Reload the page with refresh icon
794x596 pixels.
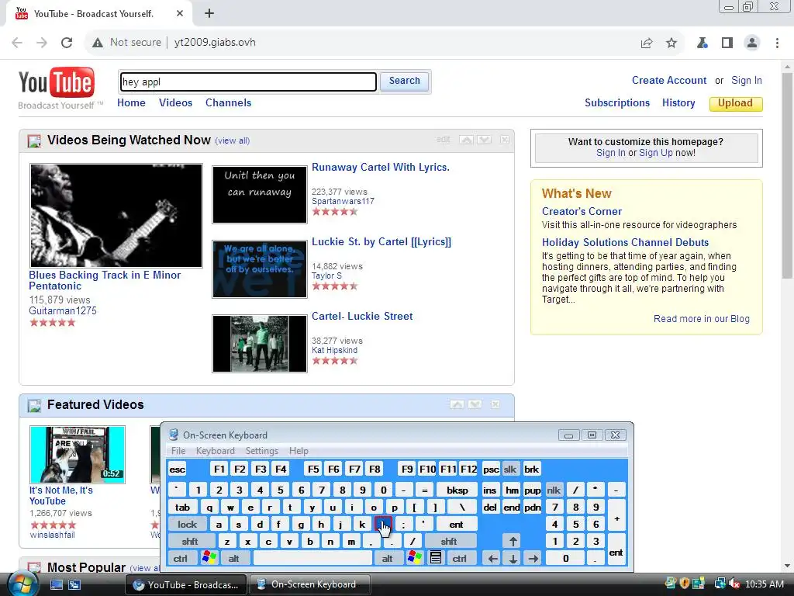[x=67, y=43]
